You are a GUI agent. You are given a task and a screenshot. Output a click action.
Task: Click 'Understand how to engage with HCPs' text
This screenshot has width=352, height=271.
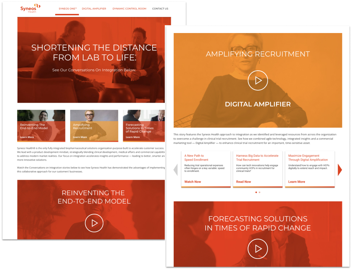309,167
